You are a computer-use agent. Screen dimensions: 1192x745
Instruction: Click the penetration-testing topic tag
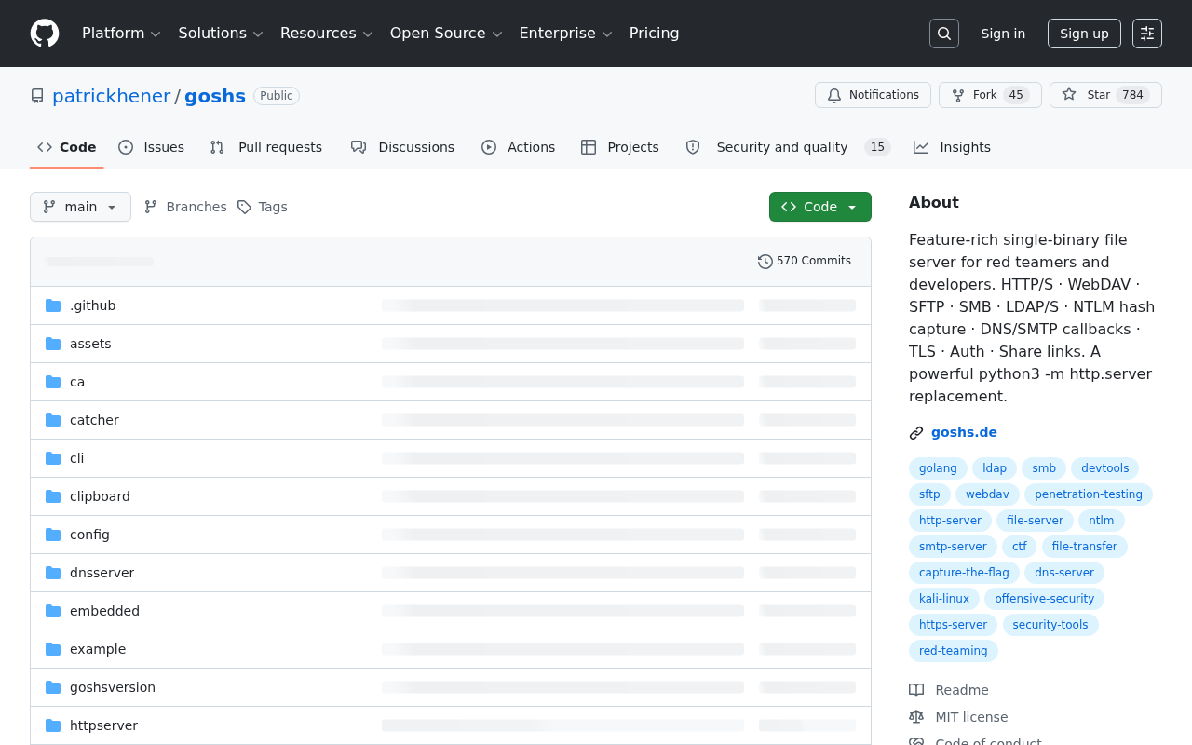point(1089,494)
